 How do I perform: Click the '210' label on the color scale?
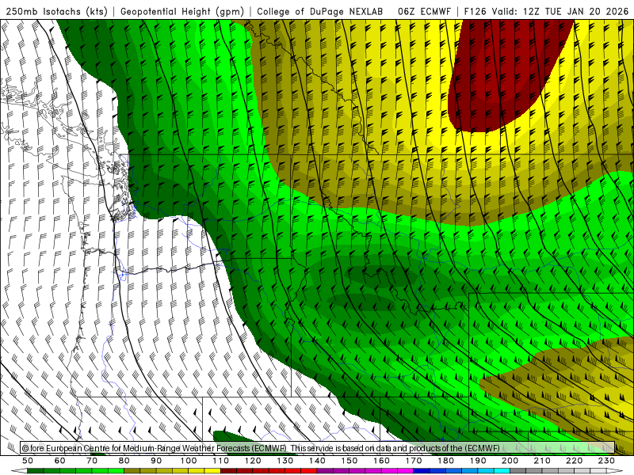tap(542, 461)
